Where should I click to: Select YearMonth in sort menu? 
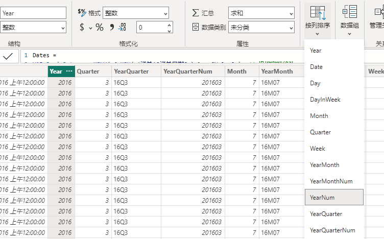click(x=334, y=165)
